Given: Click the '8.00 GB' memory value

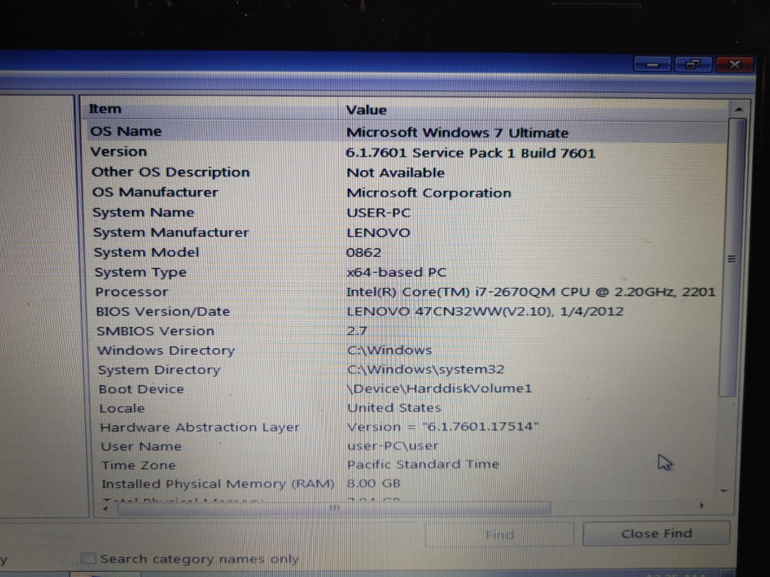Looking at the screenshot, I should click(x=374, y=483).
